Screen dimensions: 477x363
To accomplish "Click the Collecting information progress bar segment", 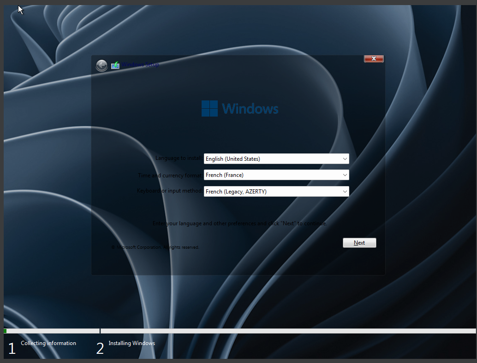I will [51, 331].
